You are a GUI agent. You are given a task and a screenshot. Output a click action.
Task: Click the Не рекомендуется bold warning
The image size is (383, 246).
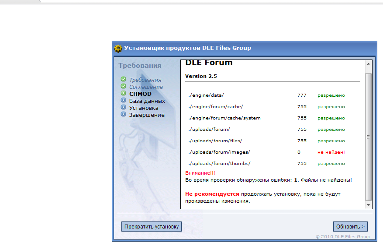[x=212, y=194]
